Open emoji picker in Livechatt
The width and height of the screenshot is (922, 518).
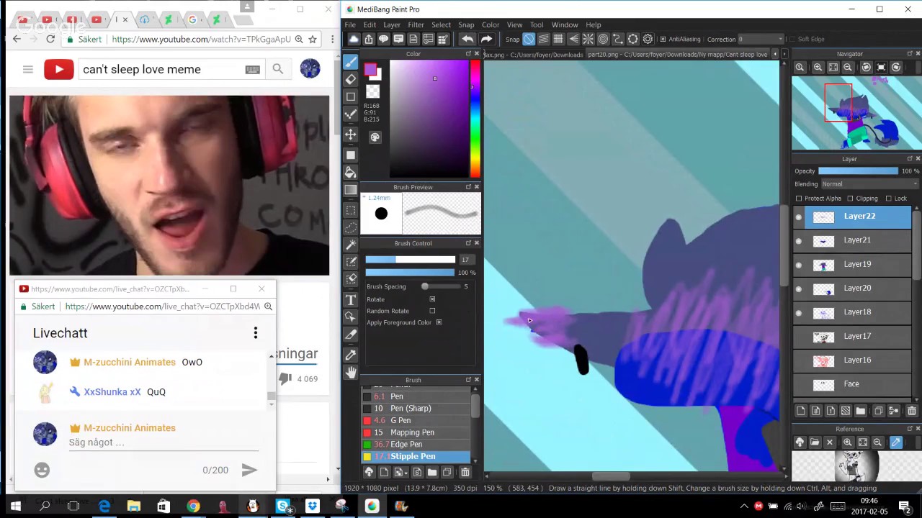point(42,470)
